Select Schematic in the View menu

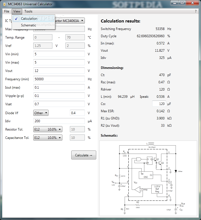click(34, 25)
